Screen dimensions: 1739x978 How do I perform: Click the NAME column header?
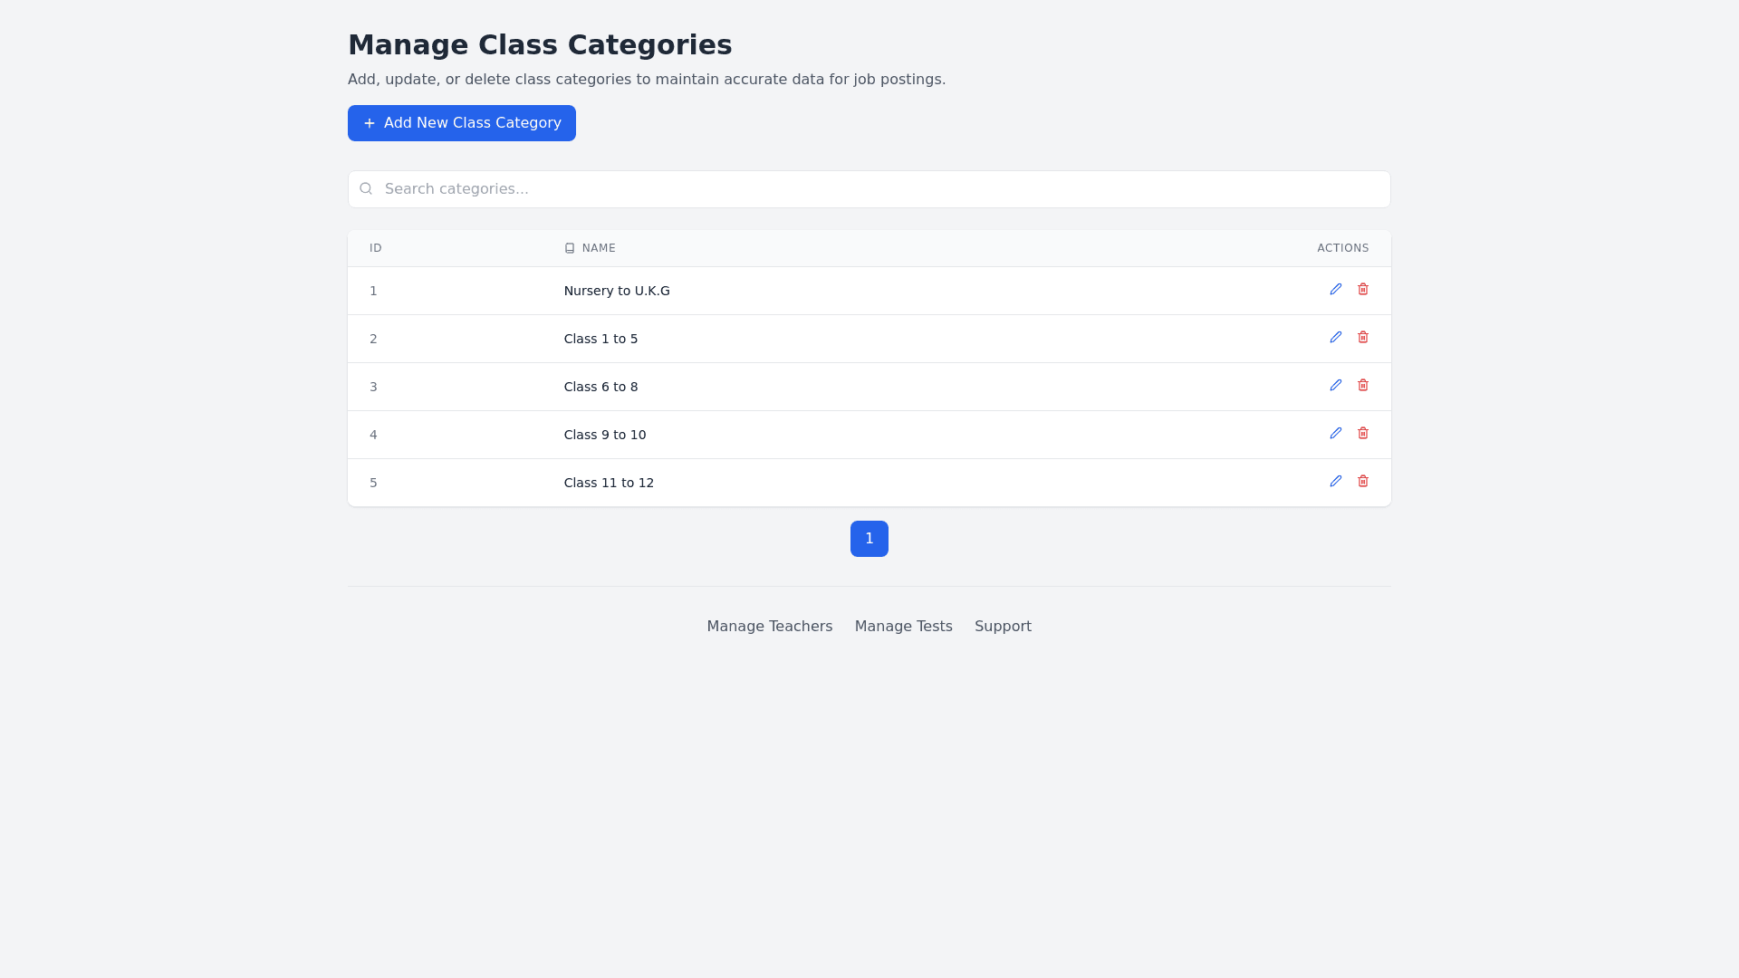598,248
